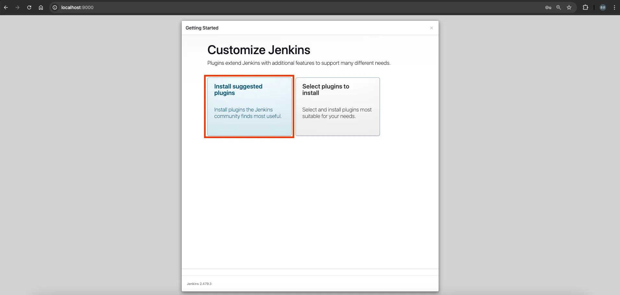This screenshot has width=620, height=295.
Task: View site information icon in address bar
Action: pyautogui.click(x=55, y=7)
